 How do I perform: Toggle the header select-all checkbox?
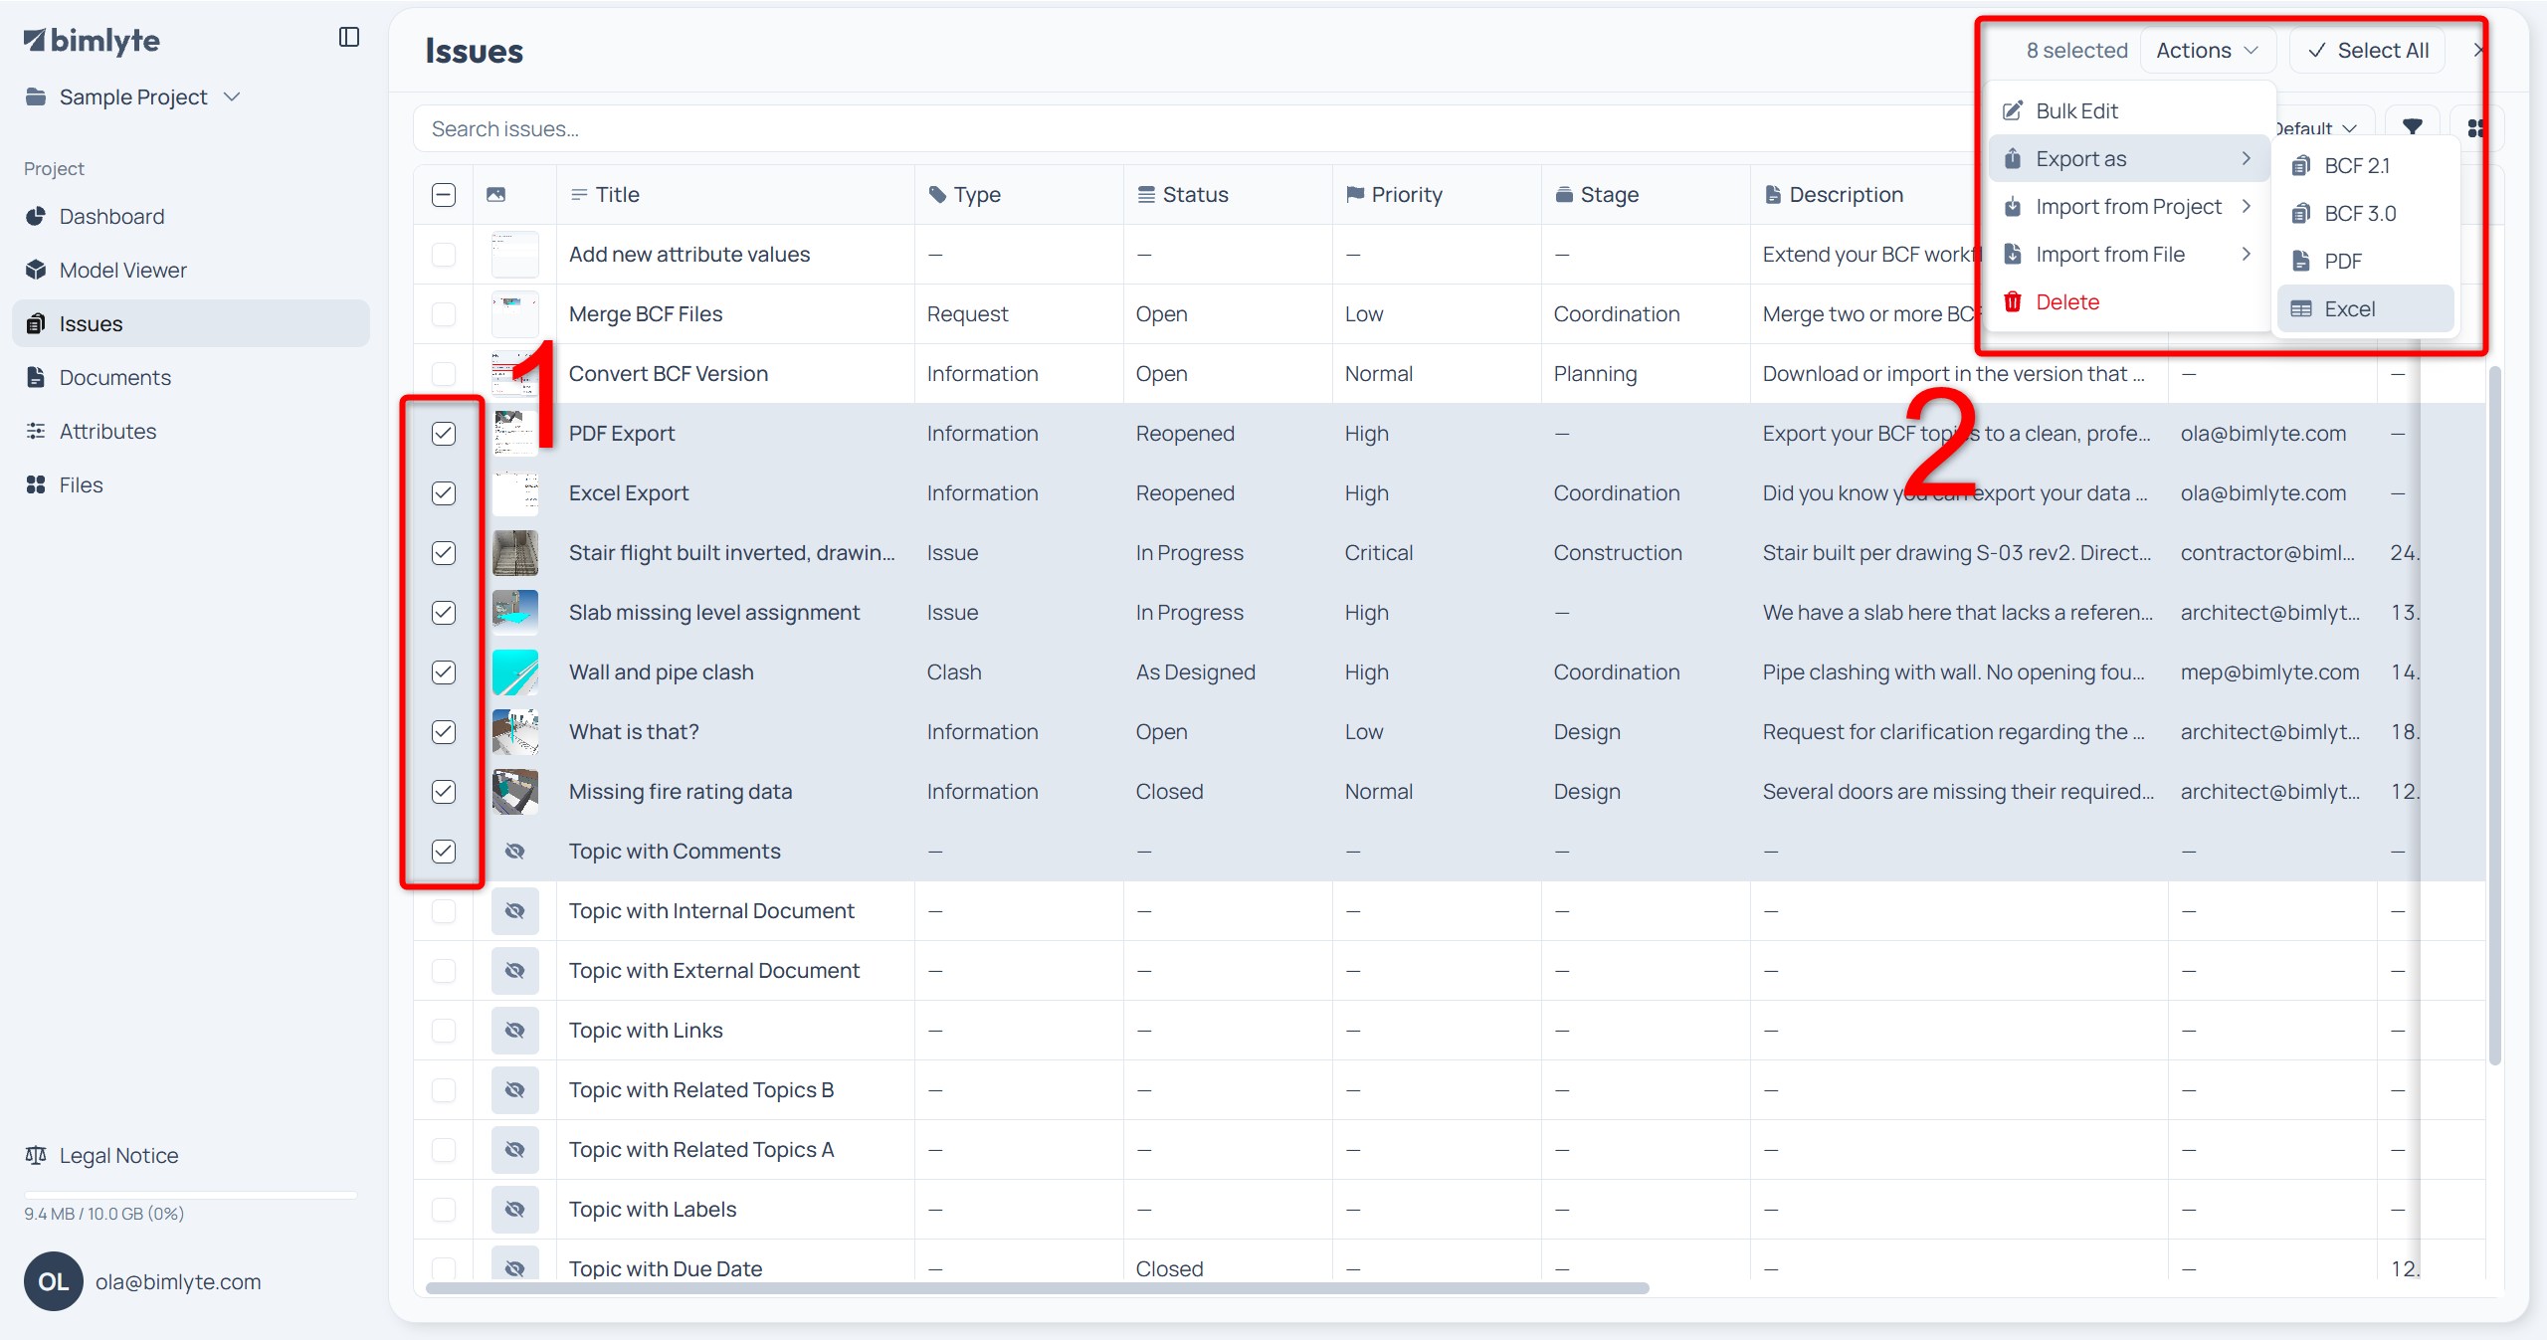tap(444, 195)
